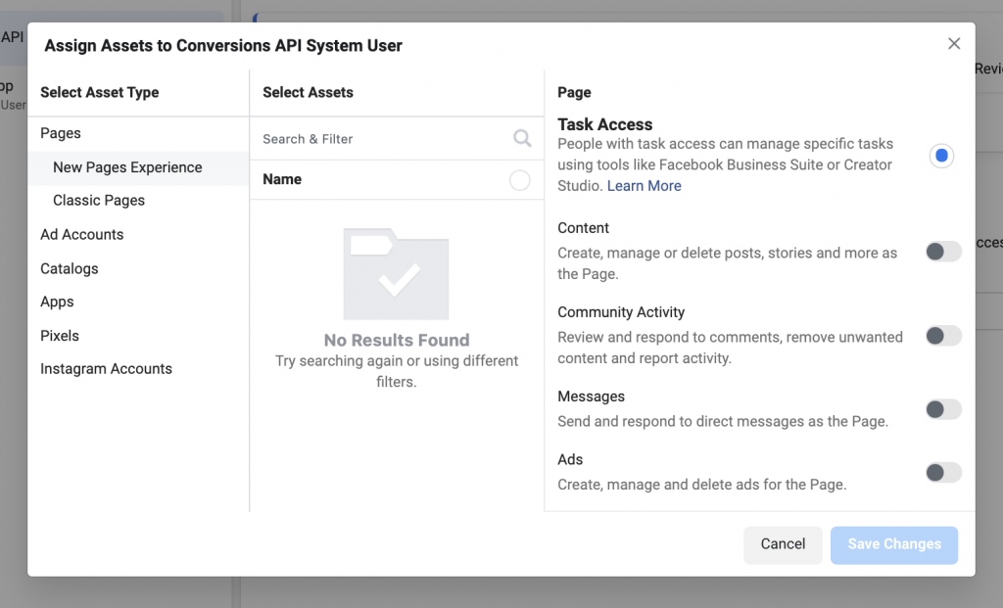This screenshot has height=608, width=1003.
Task: Click the search magnifier icon
Action: click(x=522, y=138)
